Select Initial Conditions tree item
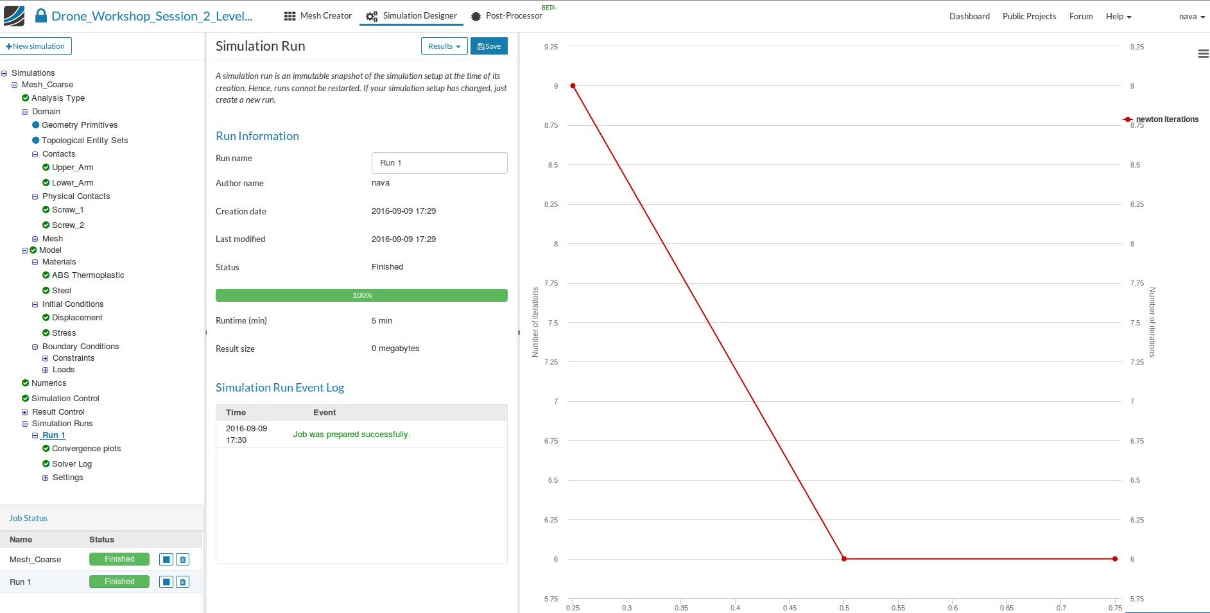This screenshot has width=1210, height=613. pyautogui.click(x=73, y=304)
